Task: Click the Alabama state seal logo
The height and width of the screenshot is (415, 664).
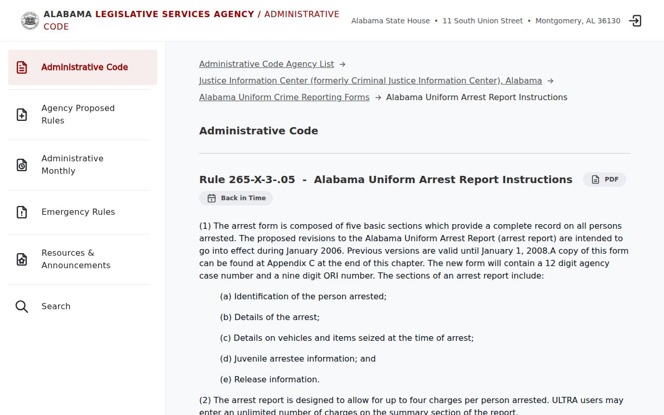Action: [30, 21]
